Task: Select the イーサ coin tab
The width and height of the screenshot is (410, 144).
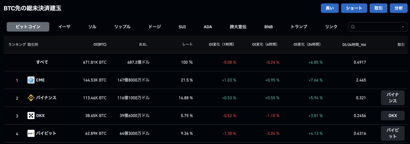Action: click(64, 27)
